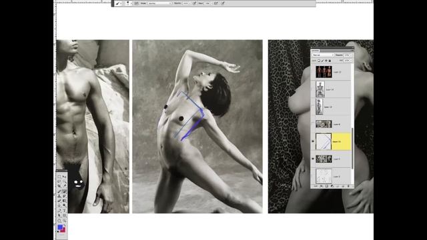
Task: Toggle lock layer position
Action: click(x=326, y=61)
